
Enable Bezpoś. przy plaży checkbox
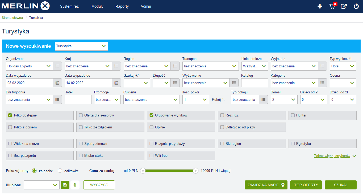pyautogui.click(x=152, y=144)
